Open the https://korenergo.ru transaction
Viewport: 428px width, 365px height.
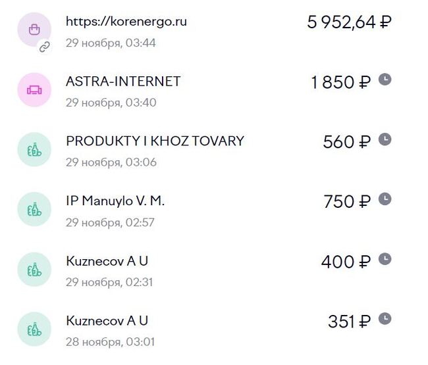pos(126,22)
